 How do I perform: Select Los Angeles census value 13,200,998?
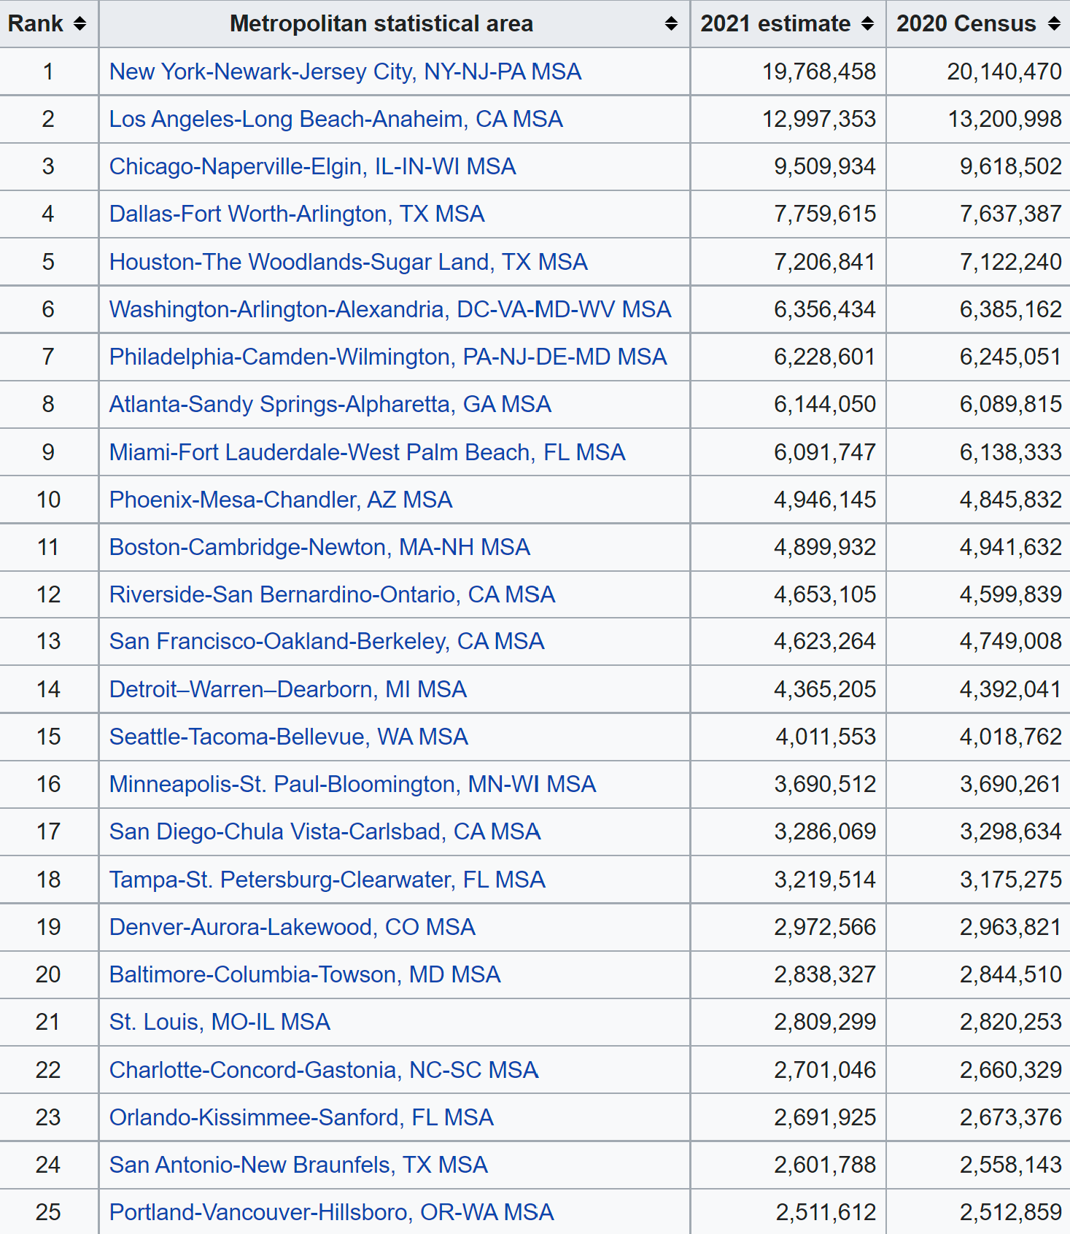point(1004,119)
